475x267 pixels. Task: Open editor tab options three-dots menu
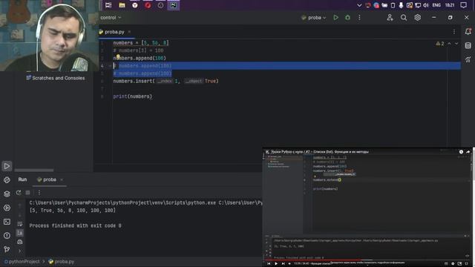(453, 32)
